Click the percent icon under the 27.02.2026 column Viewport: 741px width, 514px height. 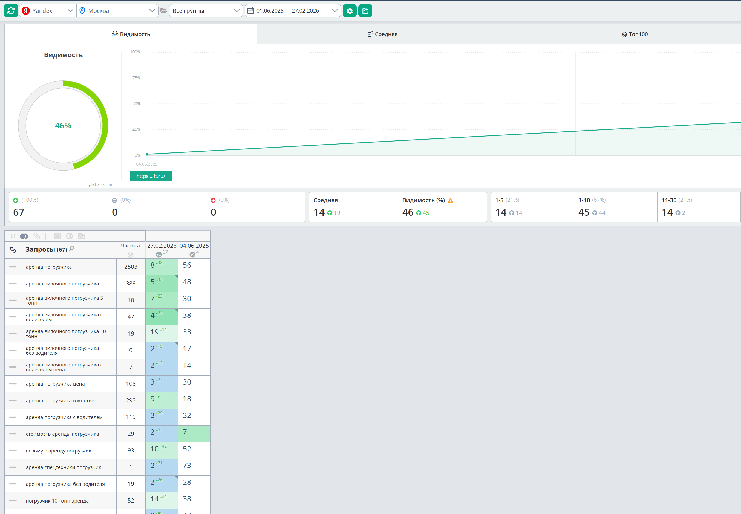click(x=158, y=255)
